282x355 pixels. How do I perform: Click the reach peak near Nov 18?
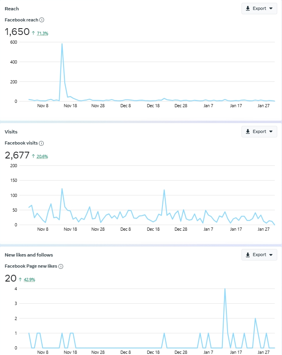(x=62, y=44)
